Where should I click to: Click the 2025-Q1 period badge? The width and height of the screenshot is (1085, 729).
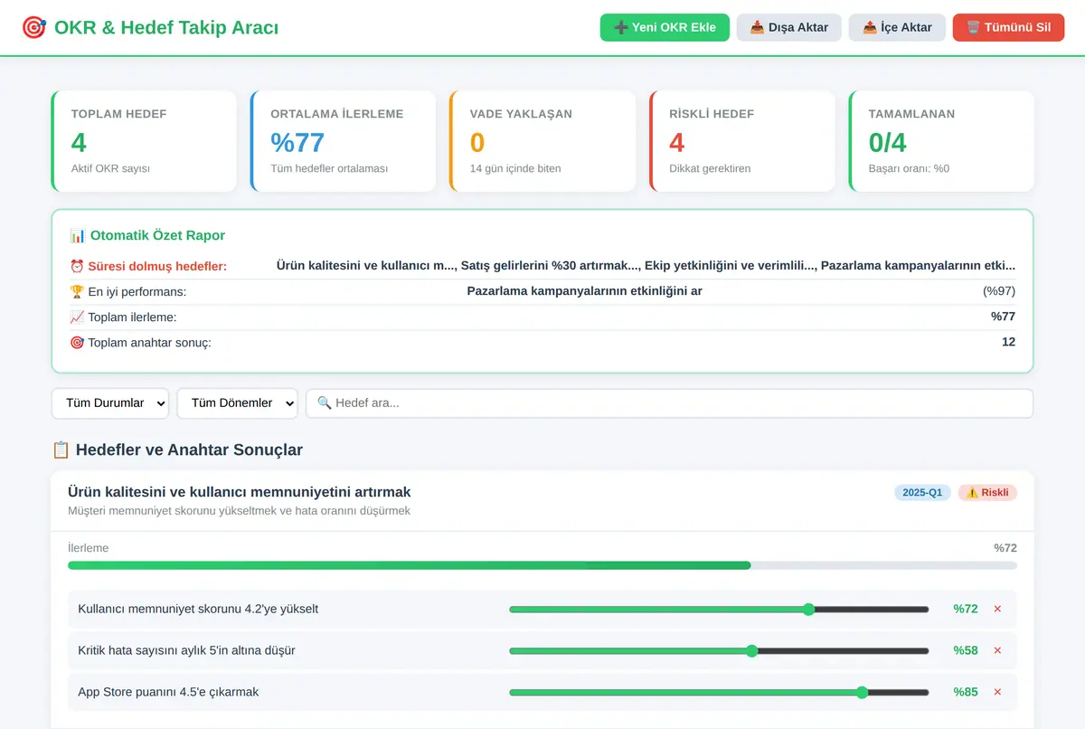pyautogui.click(x=922, y=493)
